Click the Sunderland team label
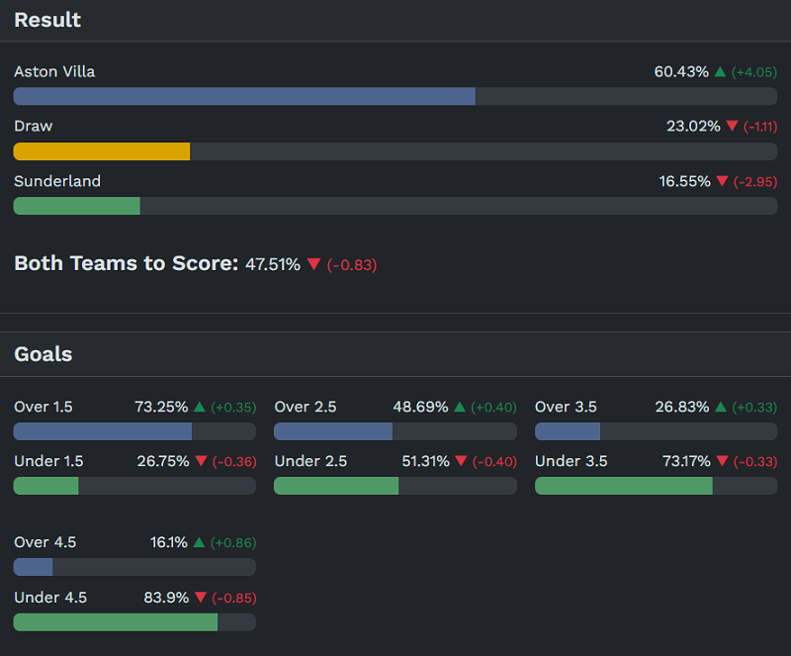Image resolution: width=791 pixels, height=656 pixels. click(57, 181)
